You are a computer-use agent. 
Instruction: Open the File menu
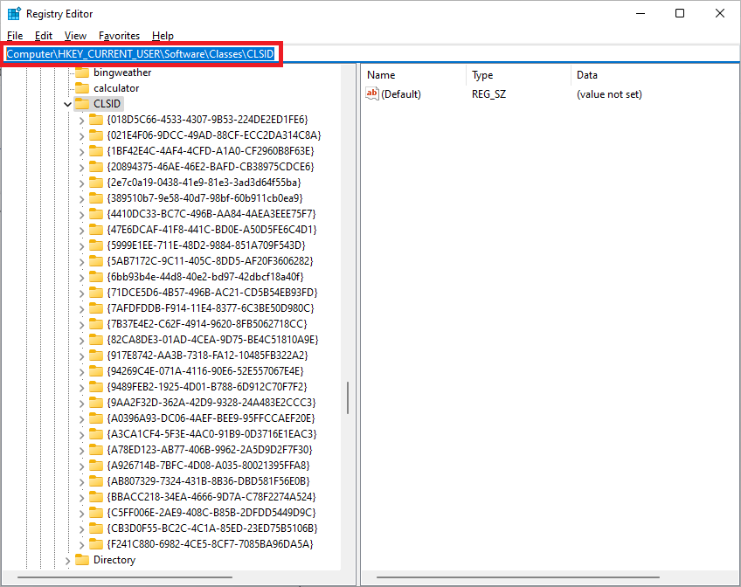[15, 36]
